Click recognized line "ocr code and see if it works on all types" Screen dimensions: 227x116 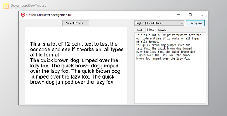[x=168, y=38]
